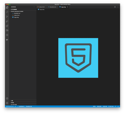Viewport: 125px width, 114px height.
Task: Open the Source Control view
Action: 7,17
